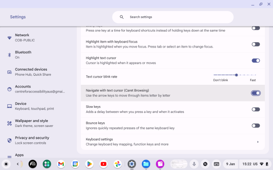Click the search magnifier icon
This screenshot has height=170, width=273.
(121, 17)
